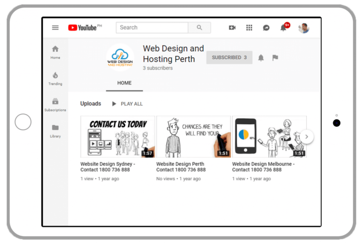This screenshot has width=362, height=244.
Task: Open the YouTube apps grid icon
Action: click(249, 27)
